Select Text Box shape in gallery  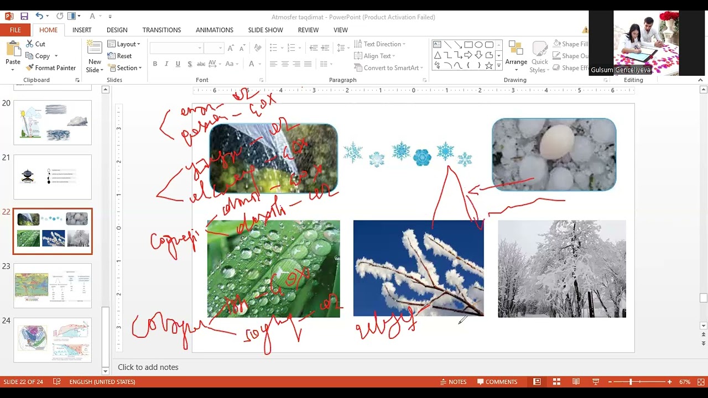437,45
